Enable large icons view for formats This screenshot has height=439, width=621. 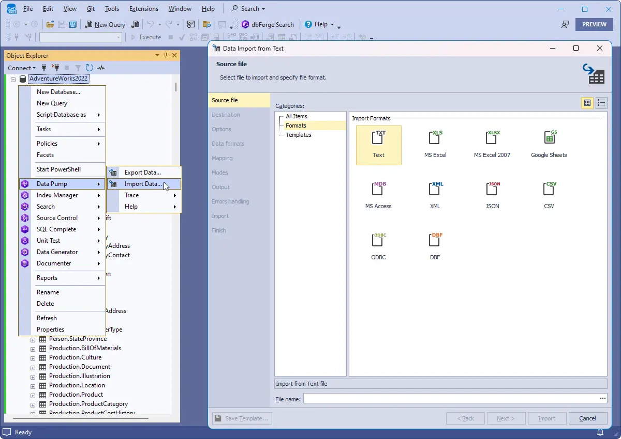point(587,103)
